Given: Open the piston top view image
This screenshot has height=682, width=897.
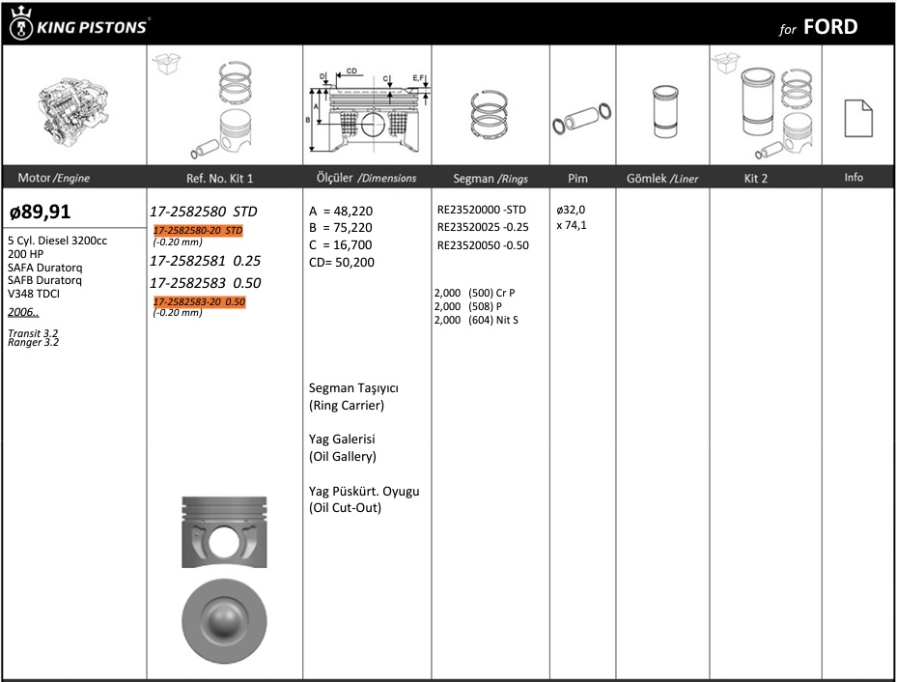Looking at the screenshot, I should tap(224, 618).
